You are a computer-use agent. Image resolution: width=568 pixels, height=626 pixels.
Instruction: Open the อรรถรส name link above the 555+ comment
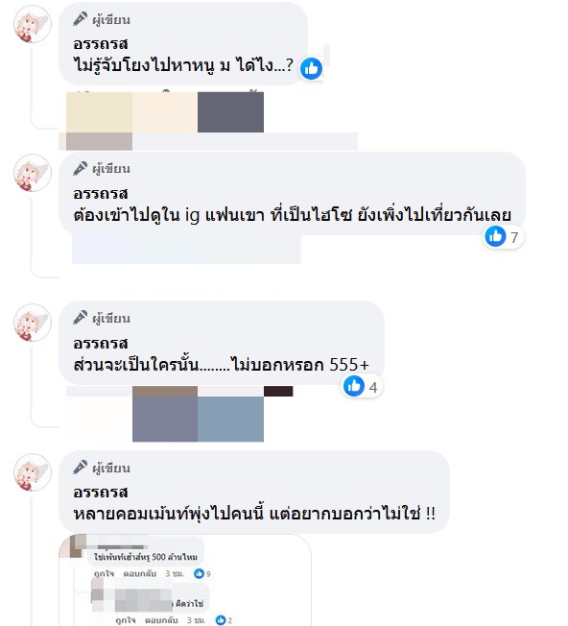coord(101,343)
